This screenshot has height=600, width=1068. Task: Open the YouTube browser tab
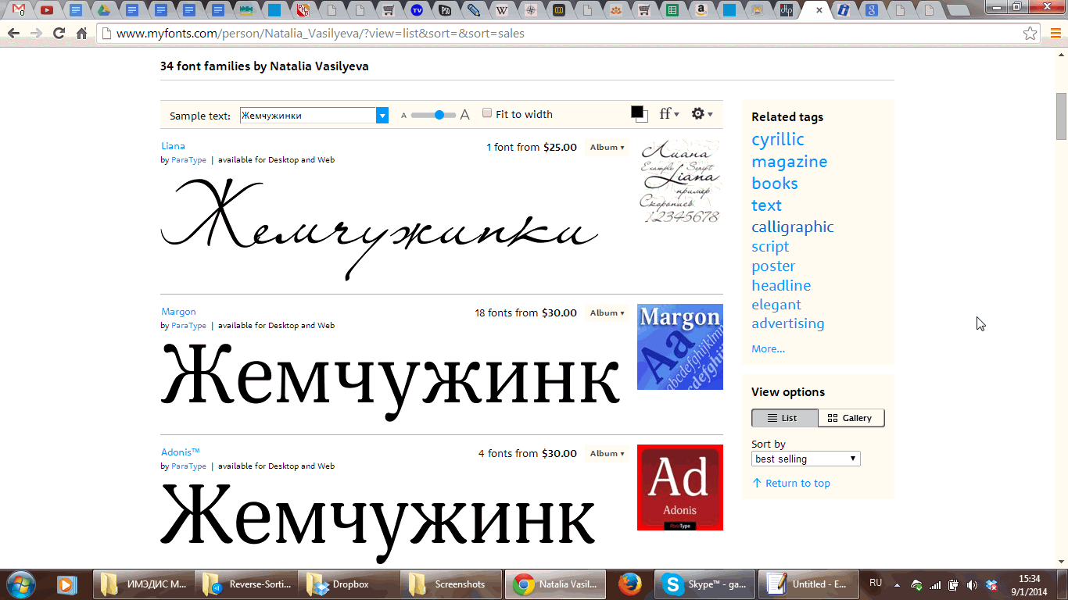[x=47, y=10]
